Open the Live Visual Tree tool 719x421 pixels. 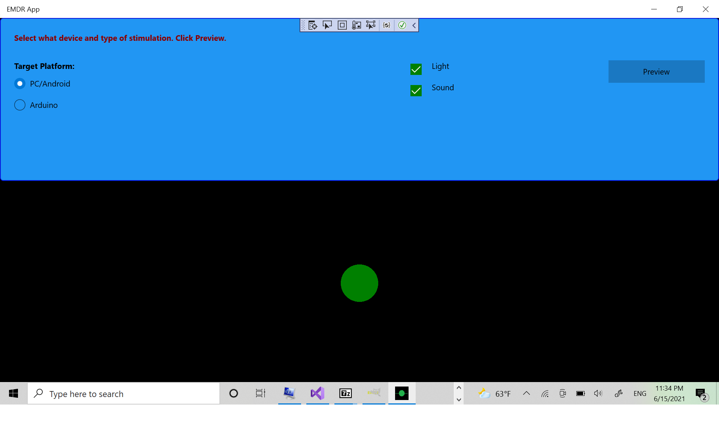(313, 25)
